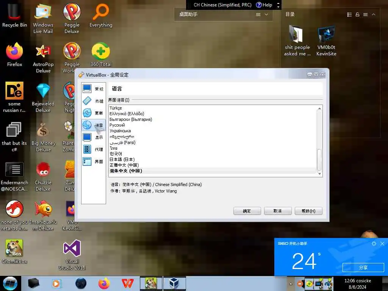388x291 pixels.
Task: Open the Big Money Deluxe desktop icon
Action: pos(43,137)
